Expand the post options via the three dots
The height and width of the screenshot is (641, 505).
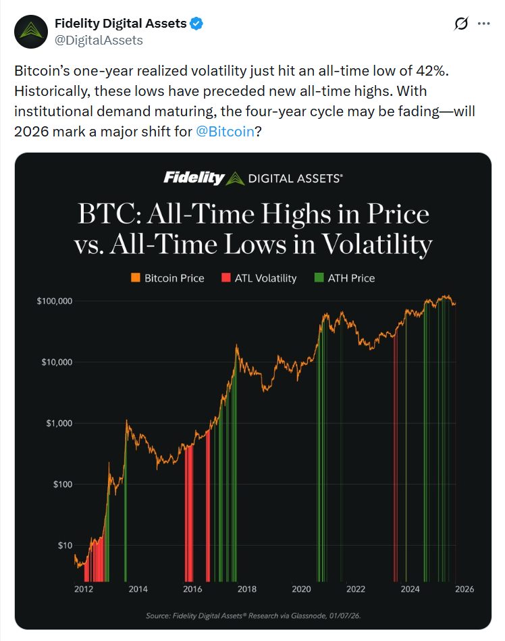[x=485, y=23]
